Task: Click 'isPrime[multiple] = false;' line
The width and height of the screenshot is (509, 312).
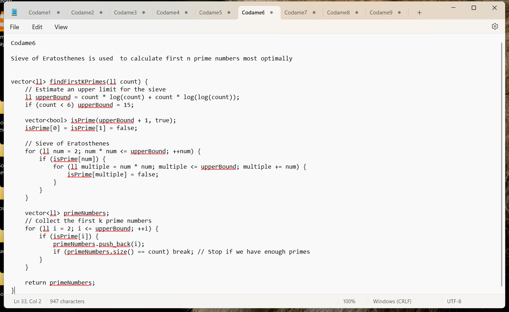Action: (x=113, y=175)
